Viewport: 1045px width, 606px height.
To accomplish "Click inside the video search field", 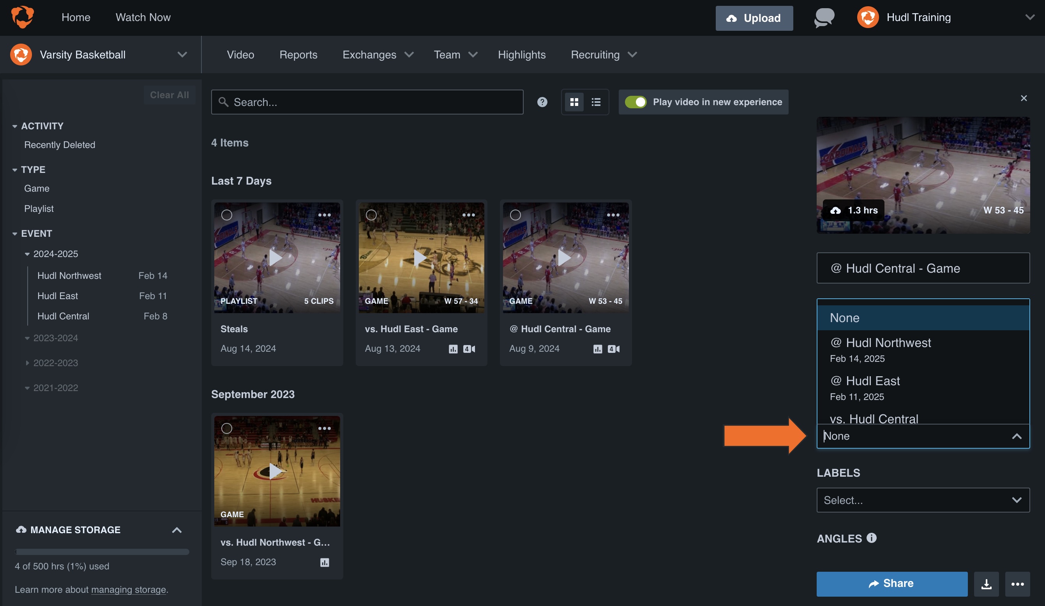I will [x=367, y=102].
